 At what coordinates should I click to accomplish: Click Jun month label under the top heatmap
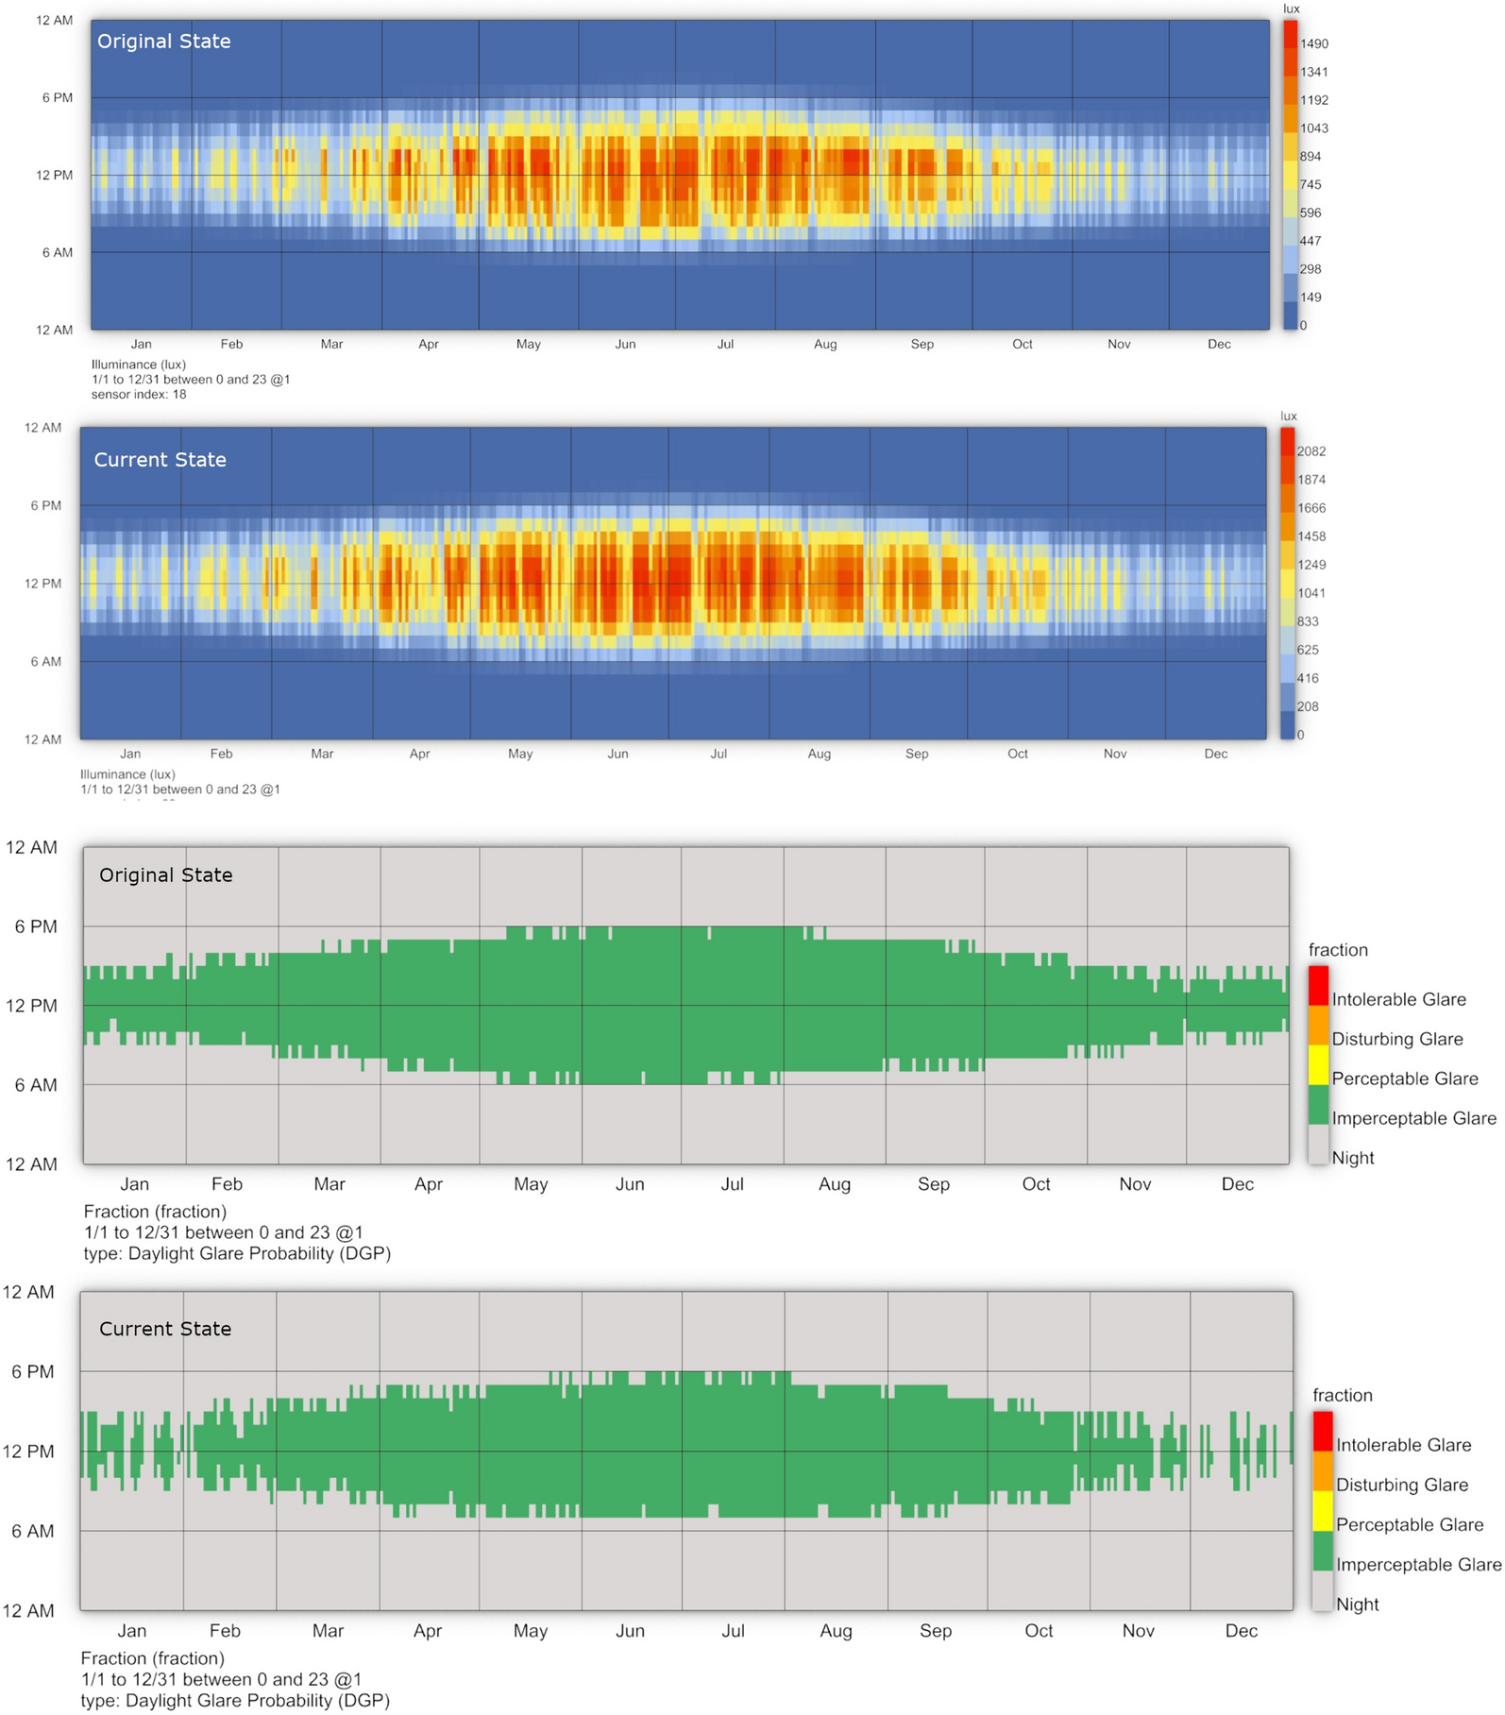(x=625, y=345)
